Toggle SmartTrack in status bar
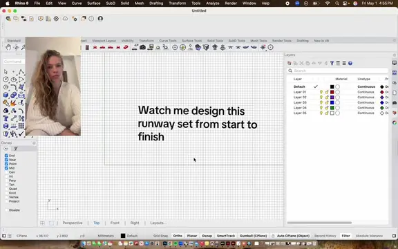The width and height of the screenshot is (398, 249). click(226, 236)
